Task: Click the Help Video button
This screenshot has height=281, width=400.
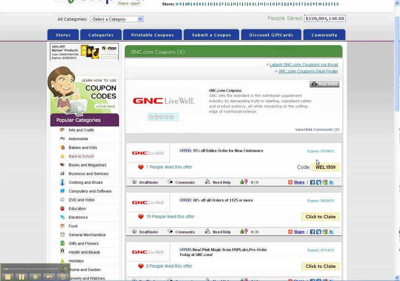Action: (x=324, y=84)
